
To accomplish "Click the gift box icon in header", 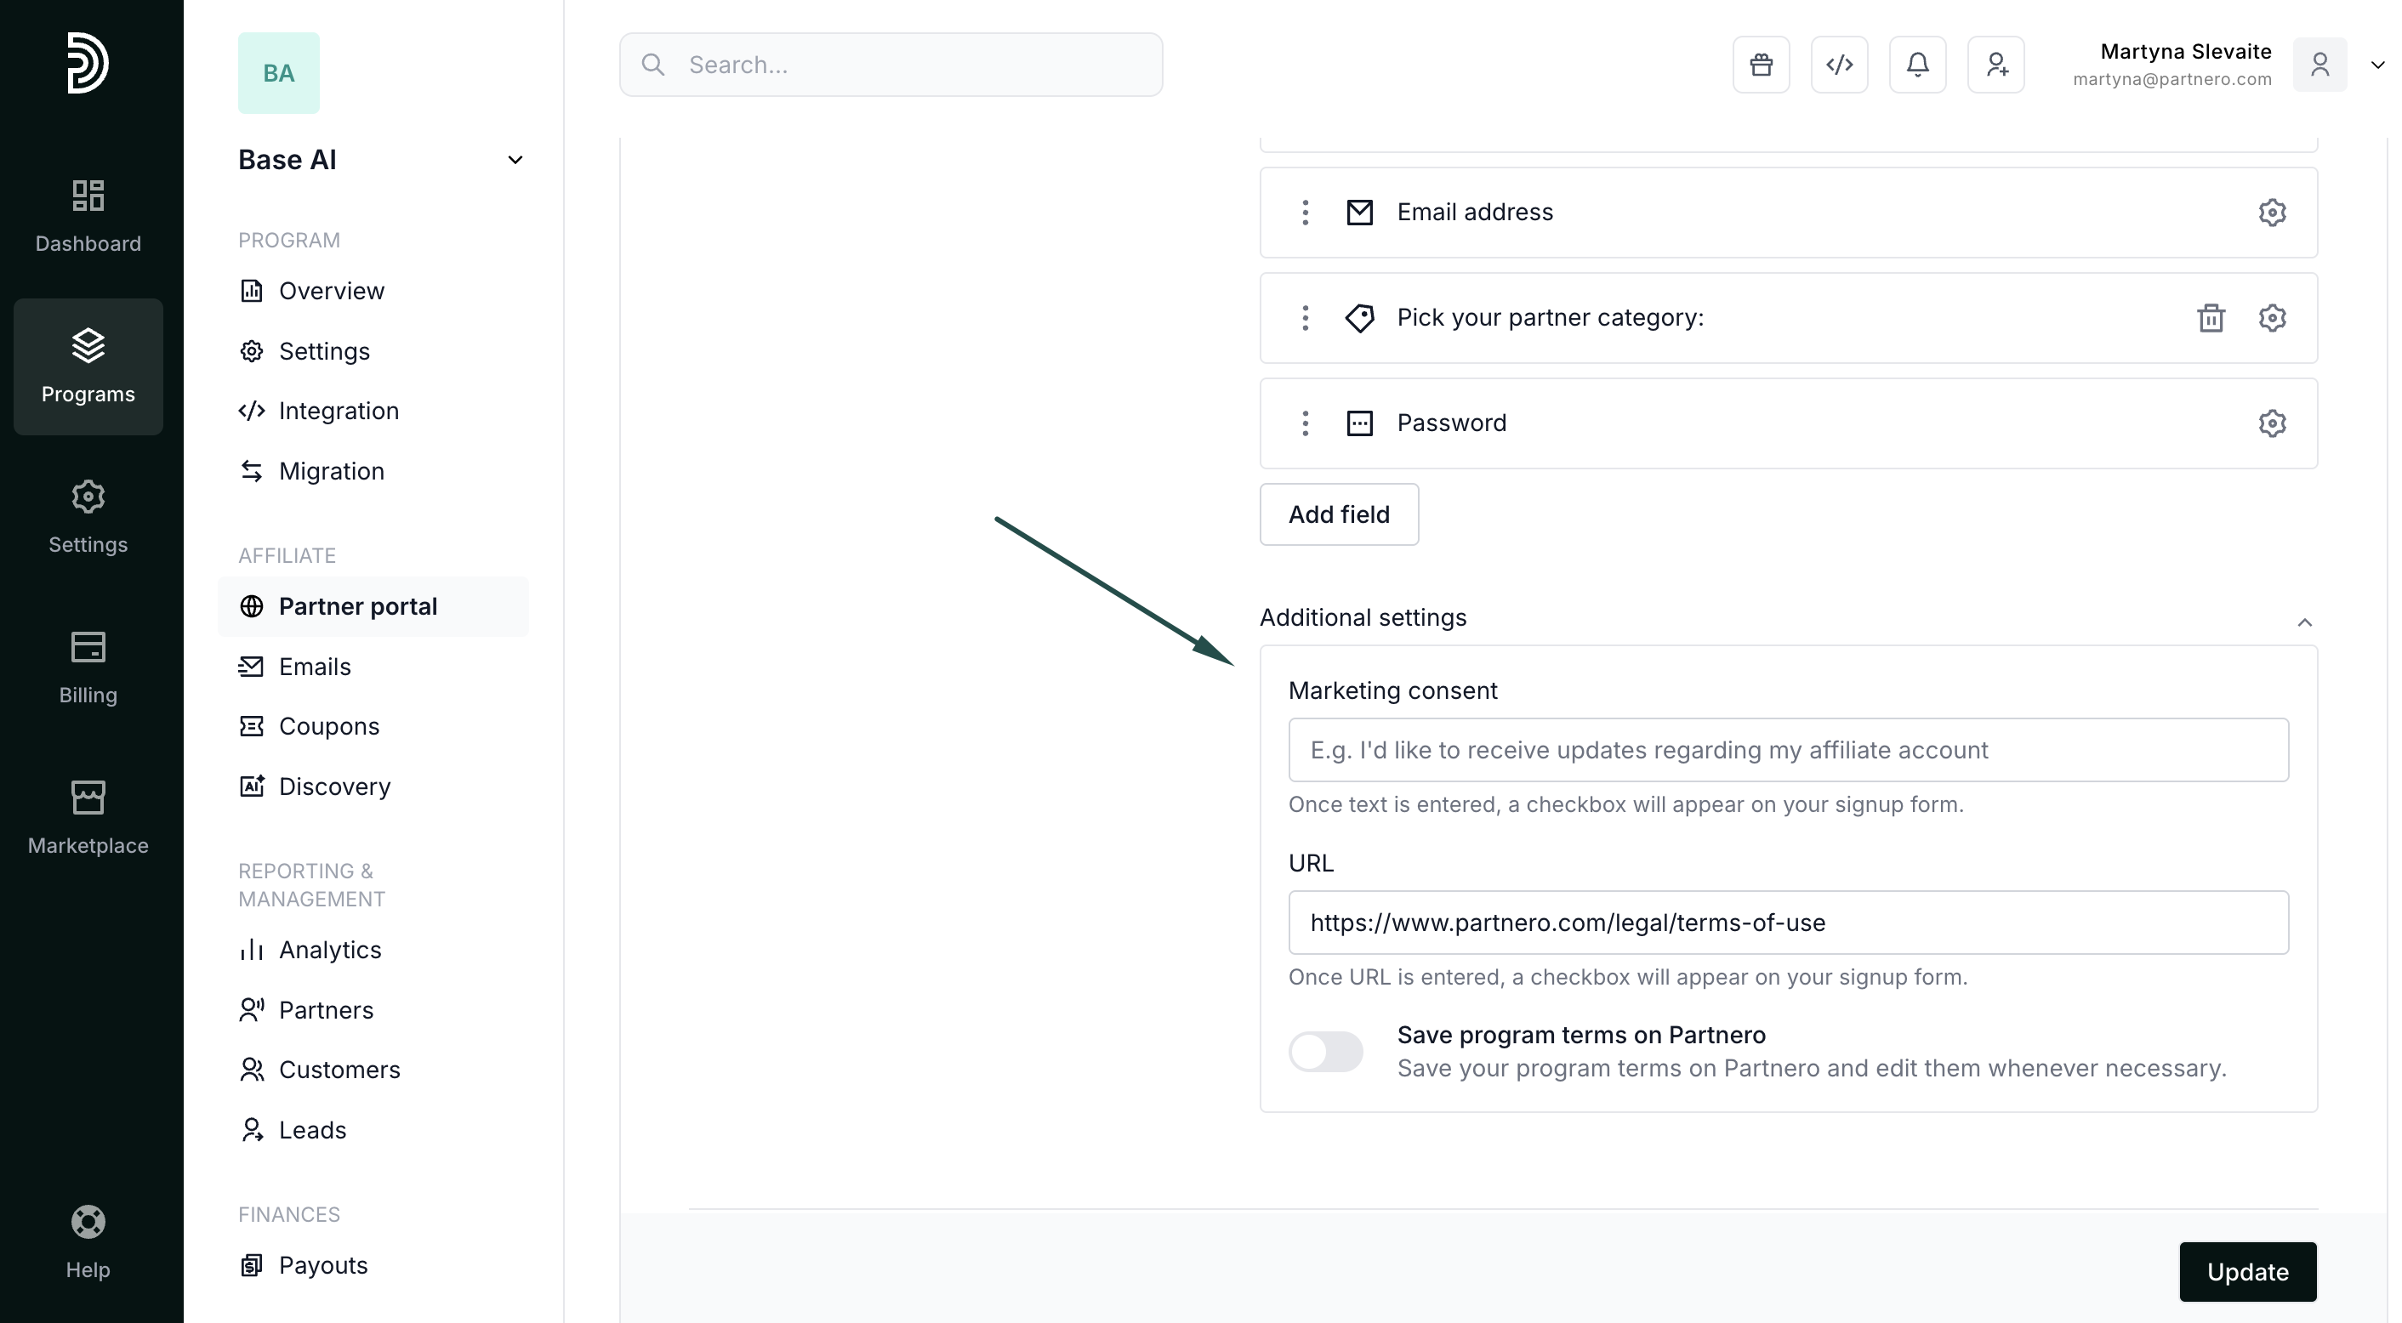I will pyautogui.click(x=1761, y=65).
